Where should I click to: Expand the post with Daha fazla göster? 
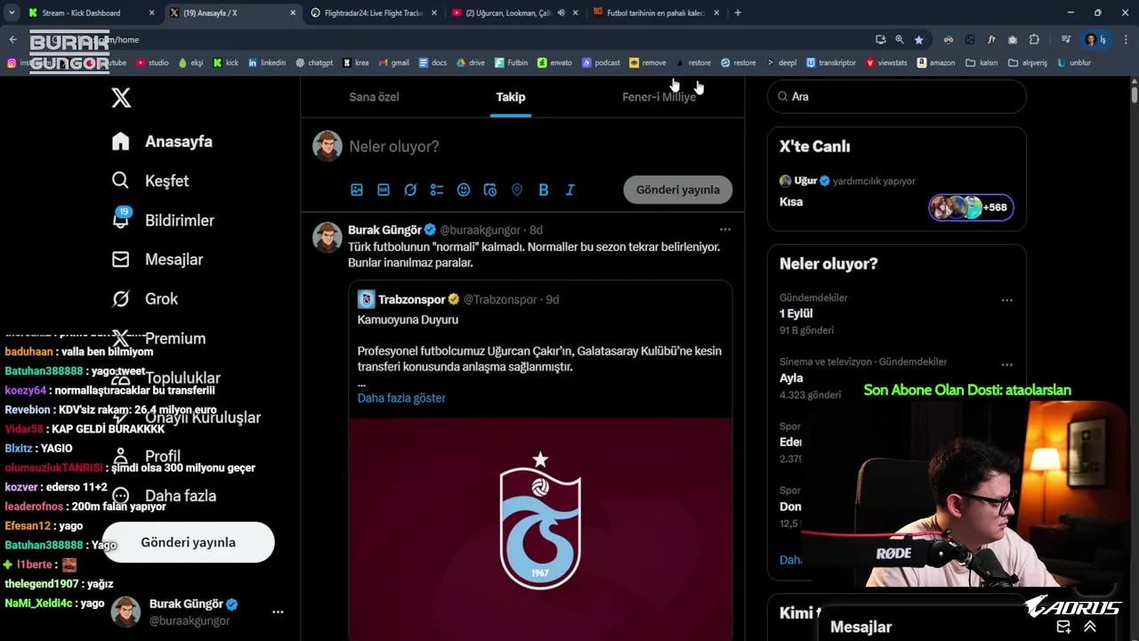[401, 398]
